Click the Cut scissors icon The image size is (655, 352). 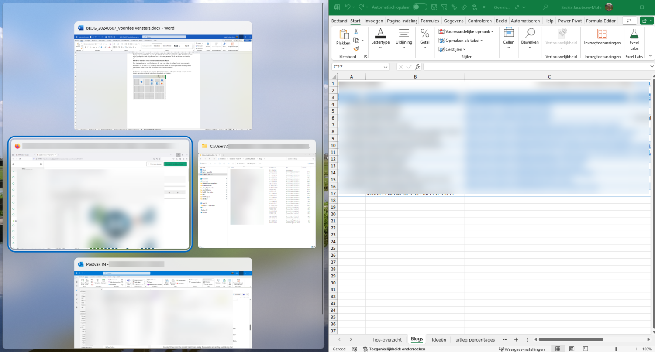[356, 31]
